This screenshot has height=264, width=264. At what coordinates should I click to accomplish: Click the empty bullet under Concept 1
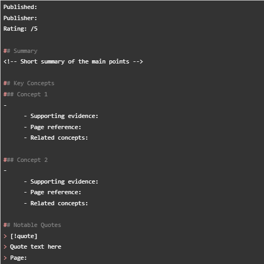point(5,105)
